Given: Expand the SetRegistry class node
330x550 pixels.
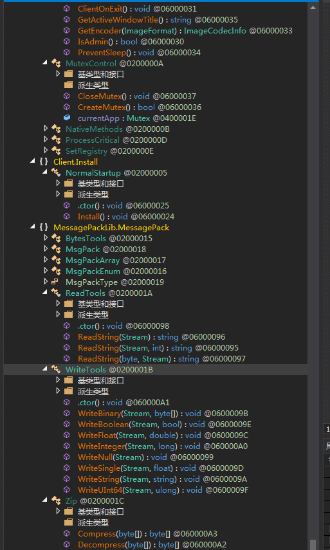Looking at the screenshot, I should pyautogui.click(x=46, y=151).
